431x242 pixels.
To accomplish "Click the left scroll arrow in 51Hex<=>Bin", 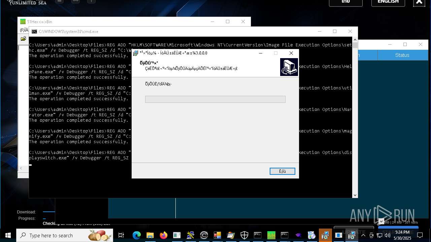I will pyautogui.click(x=21, y=168).
